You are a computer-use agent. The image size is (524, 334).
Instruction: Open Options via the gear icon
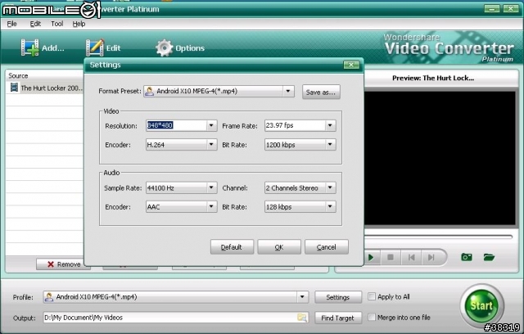pos(164,47)
